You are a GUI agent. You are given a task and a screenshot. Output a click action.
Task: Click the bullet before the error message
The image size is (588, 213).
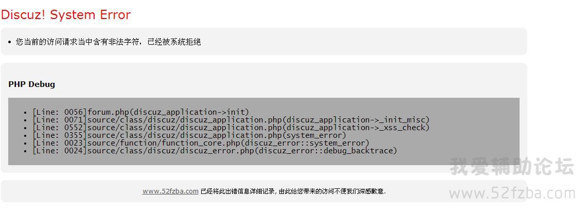pyautogui.click(x=10, y=42)
